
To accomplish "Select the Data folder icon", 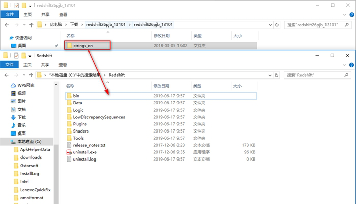I will (69, 103).
